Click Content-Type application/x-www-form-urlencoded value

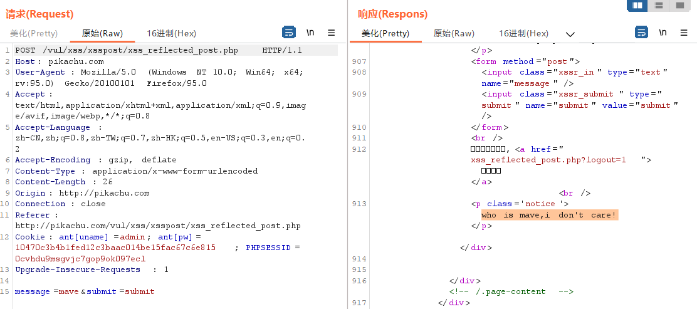tap(175, 171)
